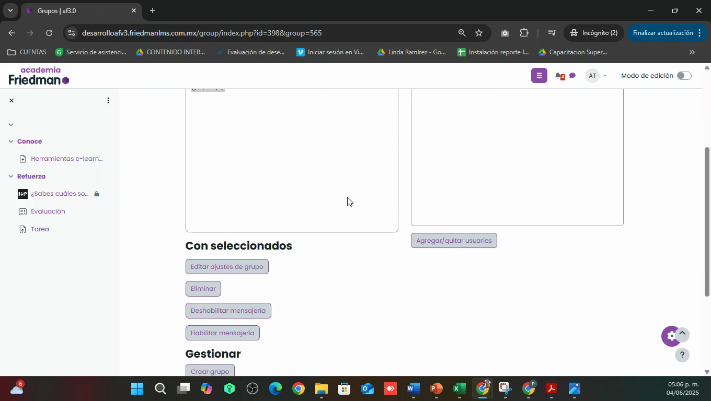
Task: Open the Evaluación quiz
Action: pyautogui.click(x=48, y=211)
